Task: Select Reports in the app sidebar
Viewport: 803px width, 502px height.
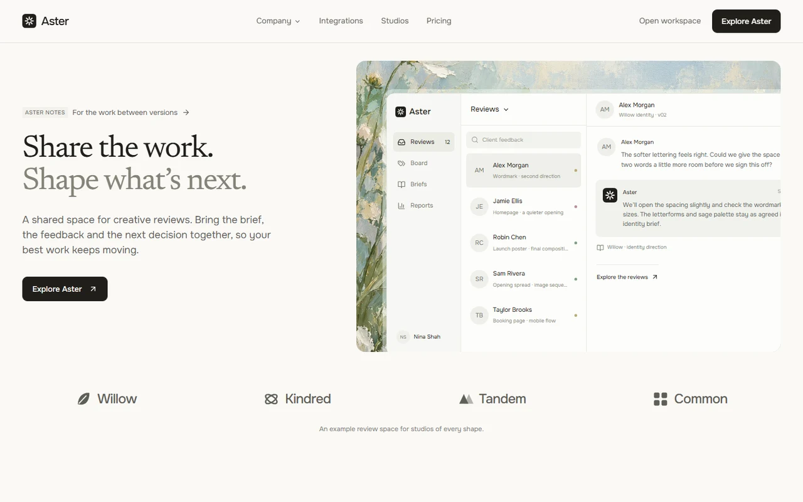Action: [424, 206]
